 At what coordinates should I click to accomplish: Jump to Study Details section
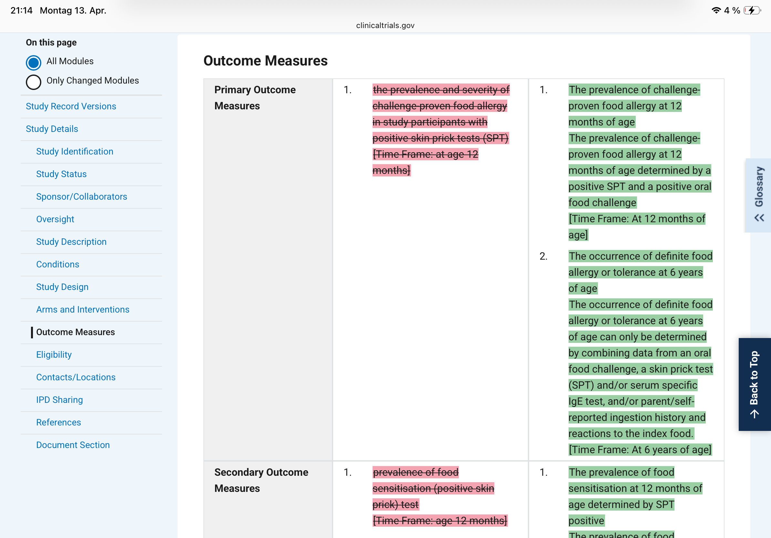coord(52,129)
